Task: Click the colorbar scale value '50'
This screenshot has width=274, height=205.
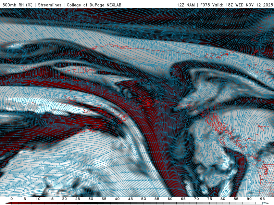Action: (144, 199)
